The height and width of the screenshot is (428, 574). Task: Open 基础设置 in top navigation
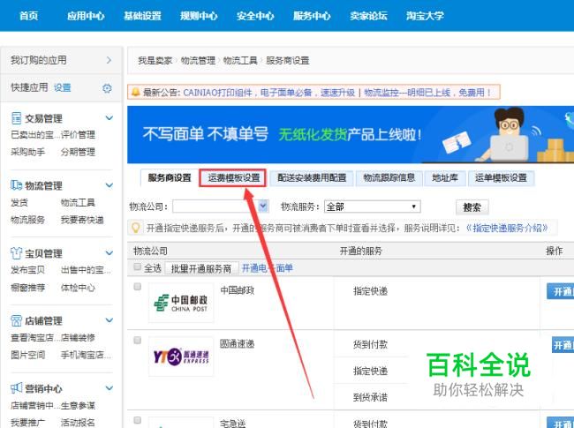pyautogui.click(x=142, y=16)
